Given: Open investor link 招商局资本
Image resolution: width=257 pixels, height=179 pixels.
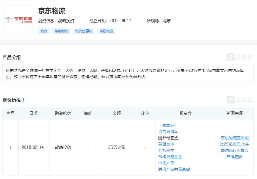Looking at the screenshot, I should 168,132.
